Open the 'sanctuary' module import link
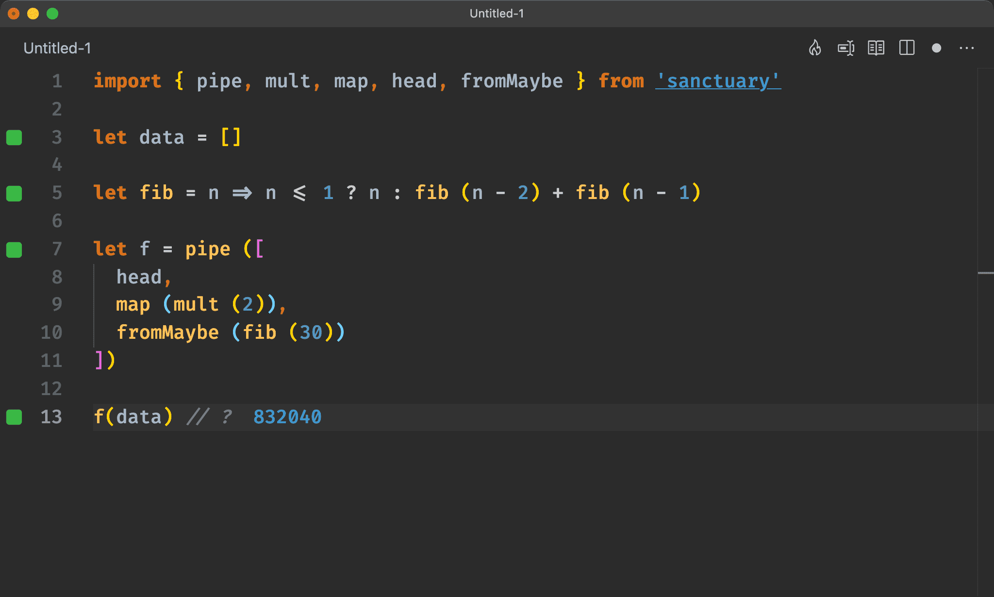The width and height of the screenshot is (994, 597). point(717,80)
